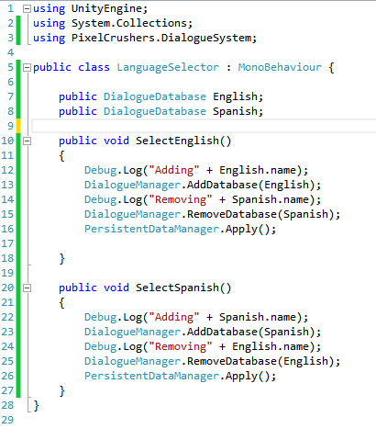Image resolution: width=376 pixels, height=440 pixels.
Task: Click the 'class' keyword on line 5
Action: coord(94,67)
